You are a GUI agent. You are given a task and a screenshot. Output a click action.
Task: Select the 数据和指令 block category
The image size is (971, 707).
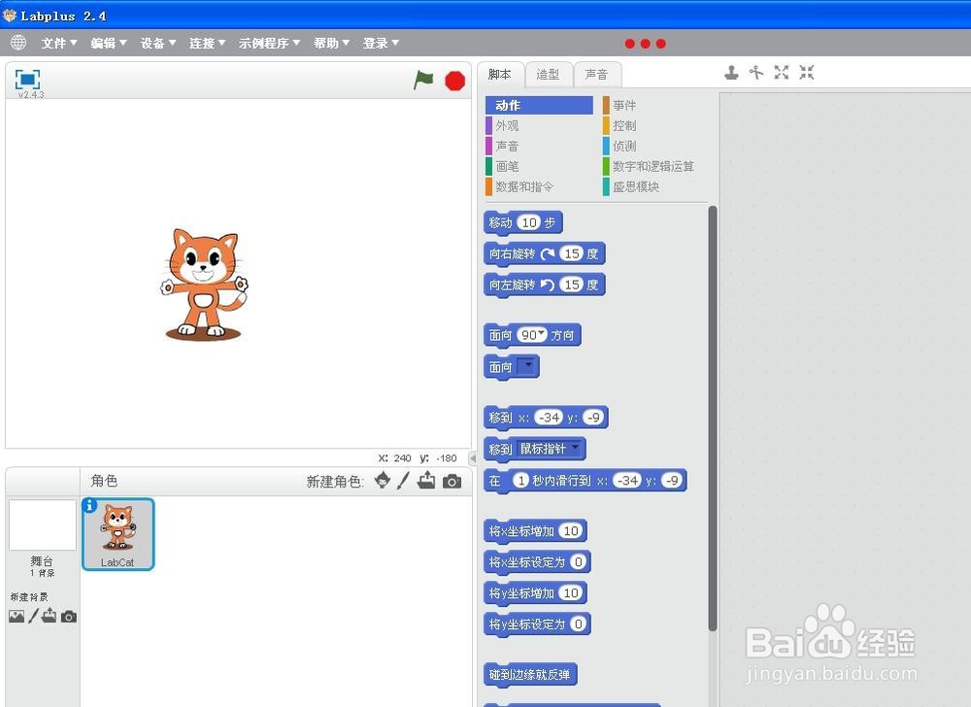click(x=520, y=186)
